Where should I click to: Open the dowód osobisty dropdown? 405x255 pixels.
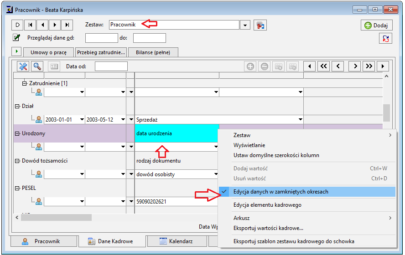click(x=216, y=174)
